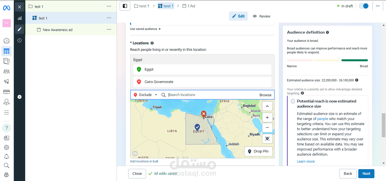The image size is (386, 181).
Task: Expand the dark sidebar with arrow button
Action: click(20, 97)
